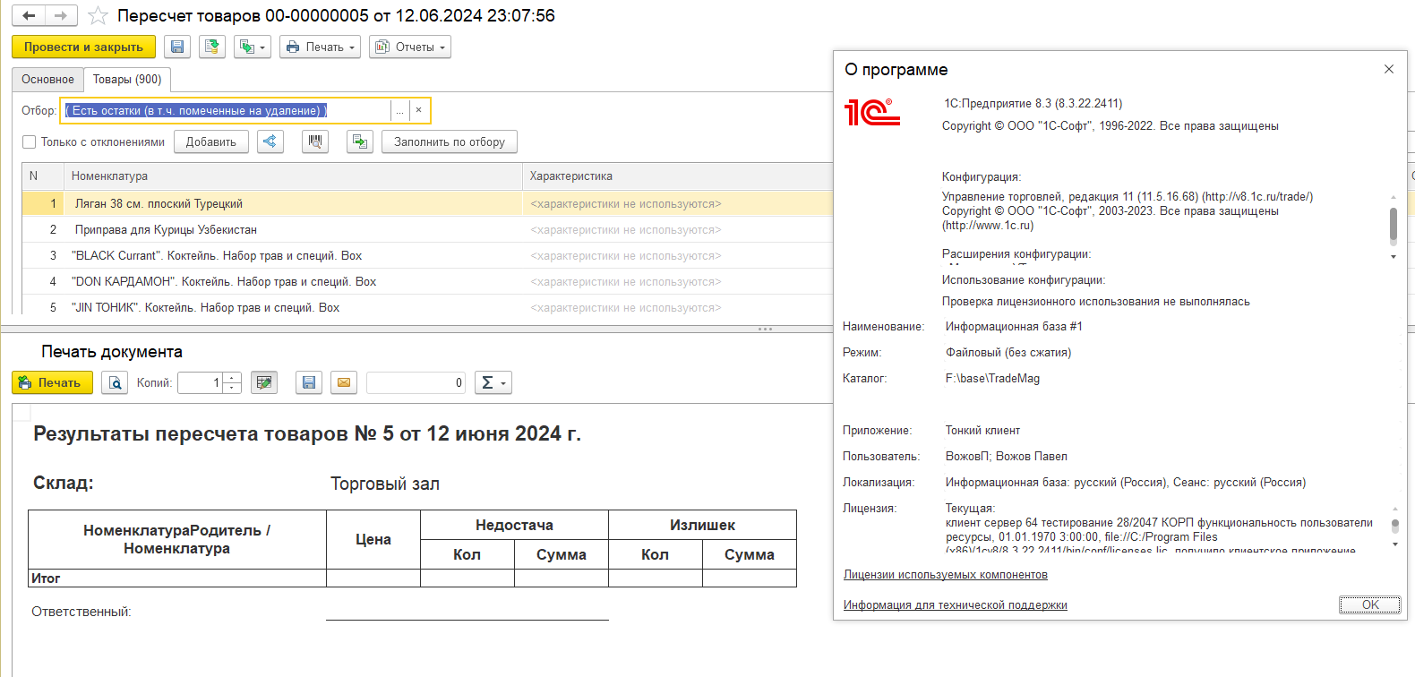Go forward with the right arrow
Screen dimensions: 1415x677
(x=61, y=15)
